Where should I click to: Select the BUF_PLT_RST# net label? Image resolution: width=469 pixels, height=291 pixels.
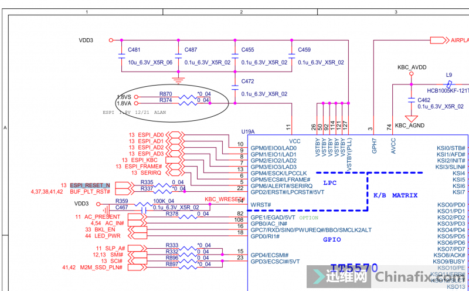pos(90,192)
